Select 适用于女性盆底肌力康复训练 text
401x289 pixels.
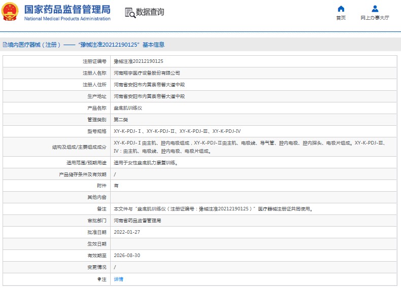click(x=146, y=163)
